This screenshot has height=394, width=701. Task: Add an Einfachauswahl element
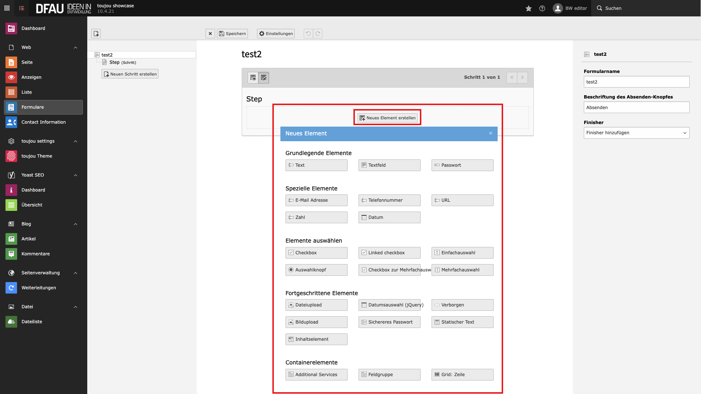coord(463,253)
